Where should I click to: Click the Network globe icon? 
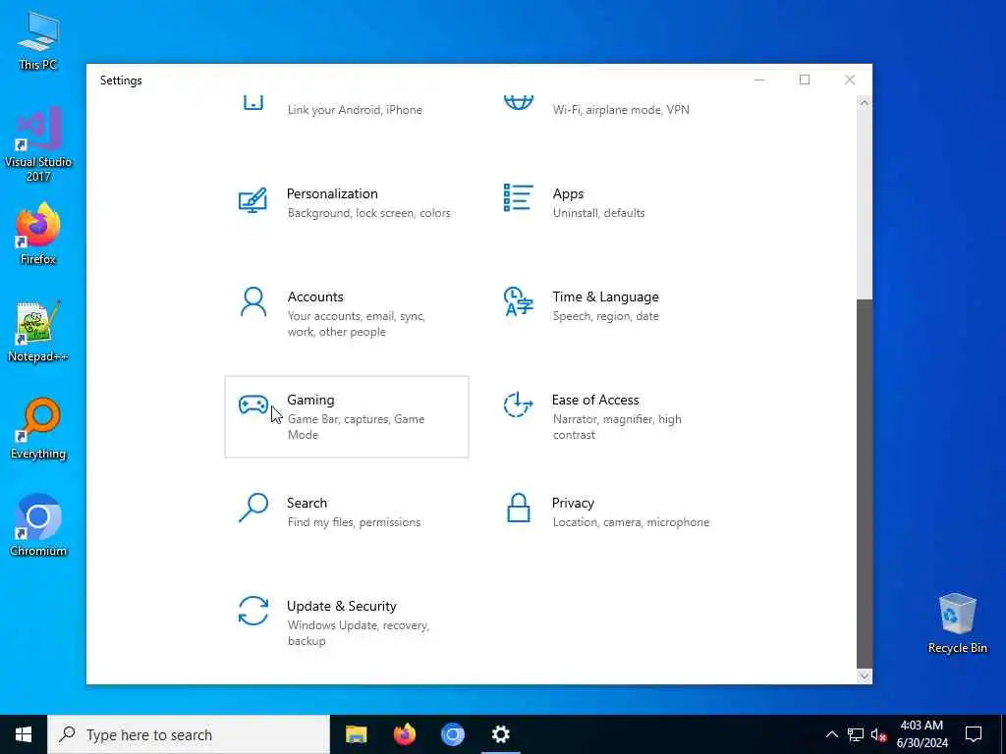518,102
